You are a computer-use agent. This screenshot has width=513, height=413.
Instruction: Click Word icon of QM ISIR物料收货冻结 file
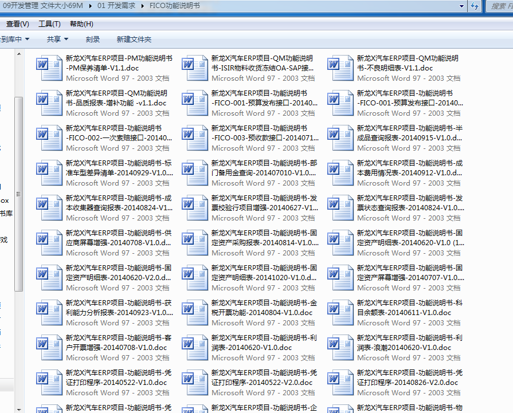coord(195,68)
